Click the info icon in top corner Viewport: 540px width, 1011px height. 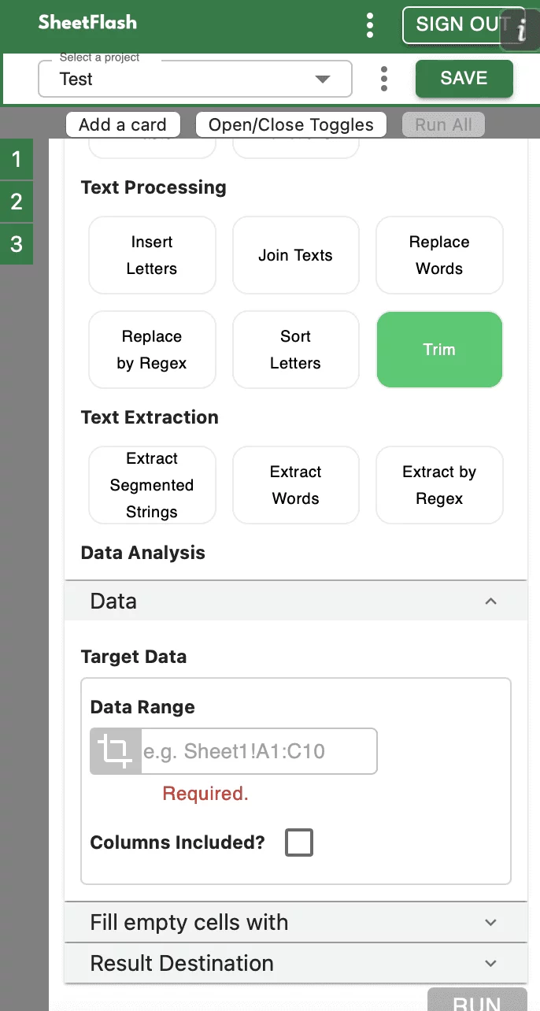[522, 30]
